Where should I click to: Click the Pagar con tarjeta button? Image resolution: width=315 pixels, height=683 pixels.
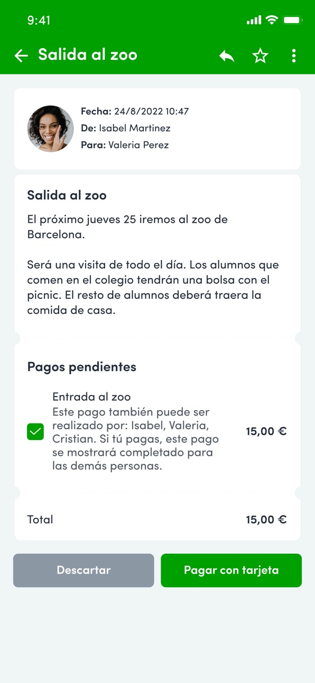[231, 570]
